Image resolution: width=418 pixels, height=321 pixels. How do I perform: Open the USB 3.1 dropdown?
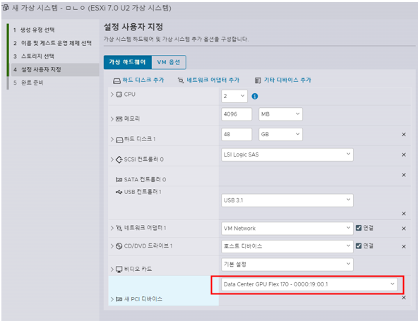[x=287, y=200]
